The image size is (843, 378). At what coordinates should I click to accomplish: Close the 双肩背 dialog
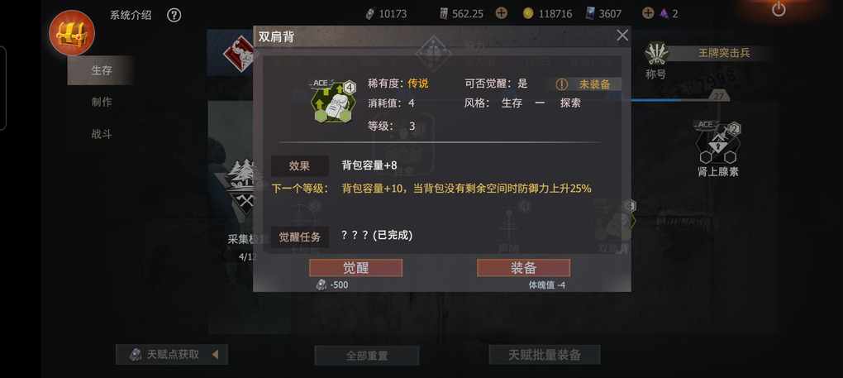622,36
